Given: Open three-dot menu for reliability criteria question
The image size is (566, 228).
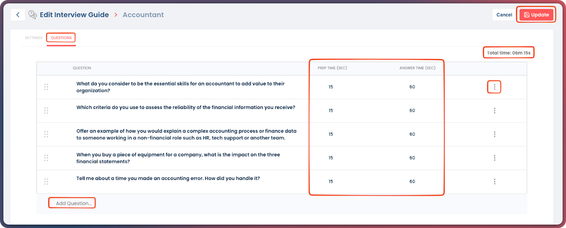Looking at the screenshot, I should [494, 110].
